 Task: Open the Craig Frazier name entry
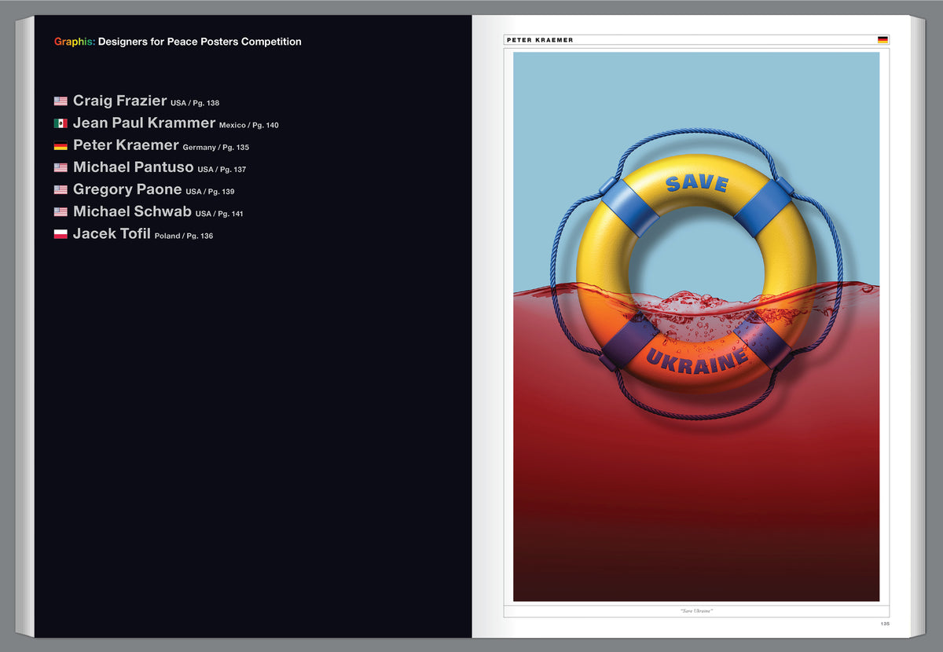[x=119, y=101]
